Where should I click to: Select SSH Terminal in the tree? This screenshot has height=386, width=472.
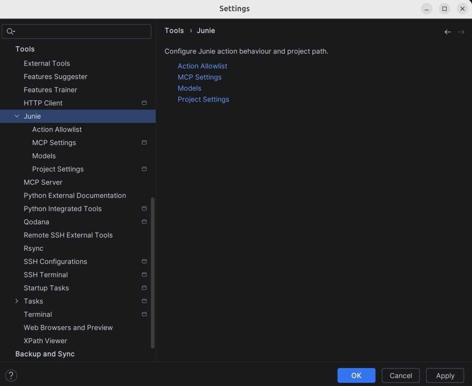(x=77, y=275)
